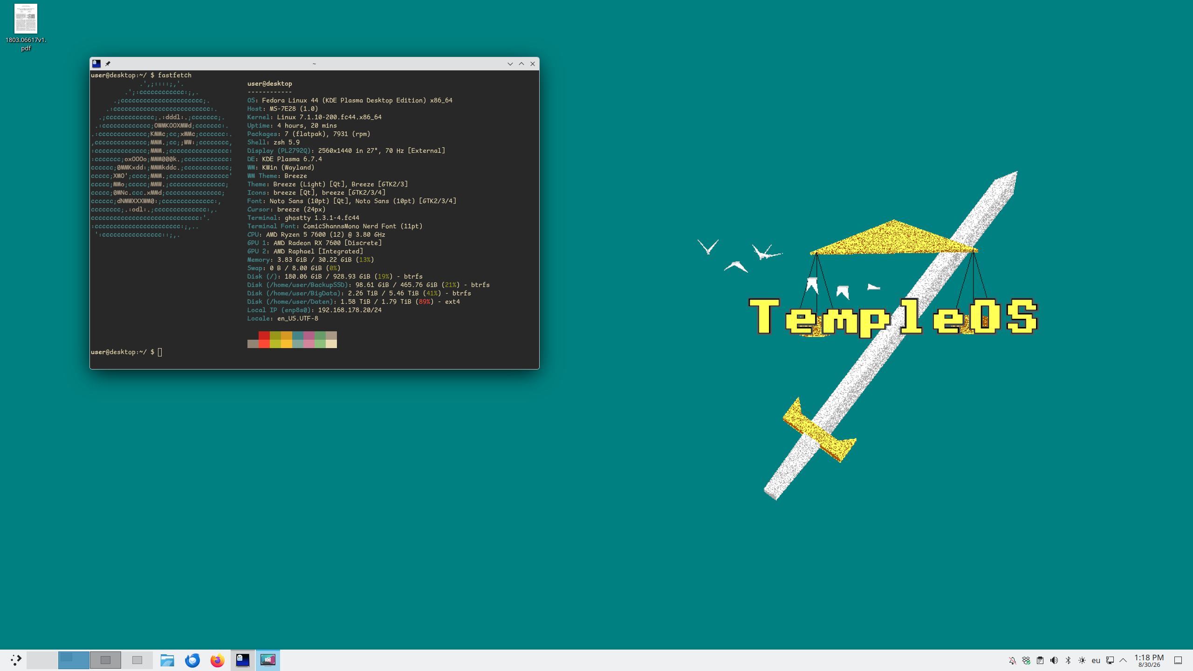Open the Dropbox tray icon

1026,660
